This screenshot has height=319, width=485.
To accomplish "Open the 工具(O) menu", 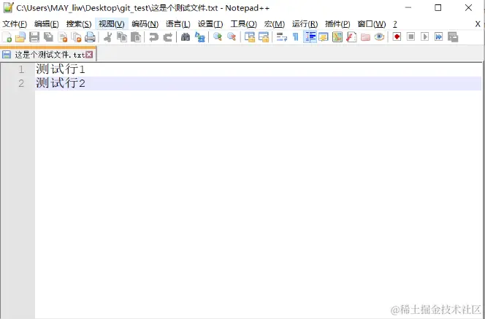I will click(244, 24).
